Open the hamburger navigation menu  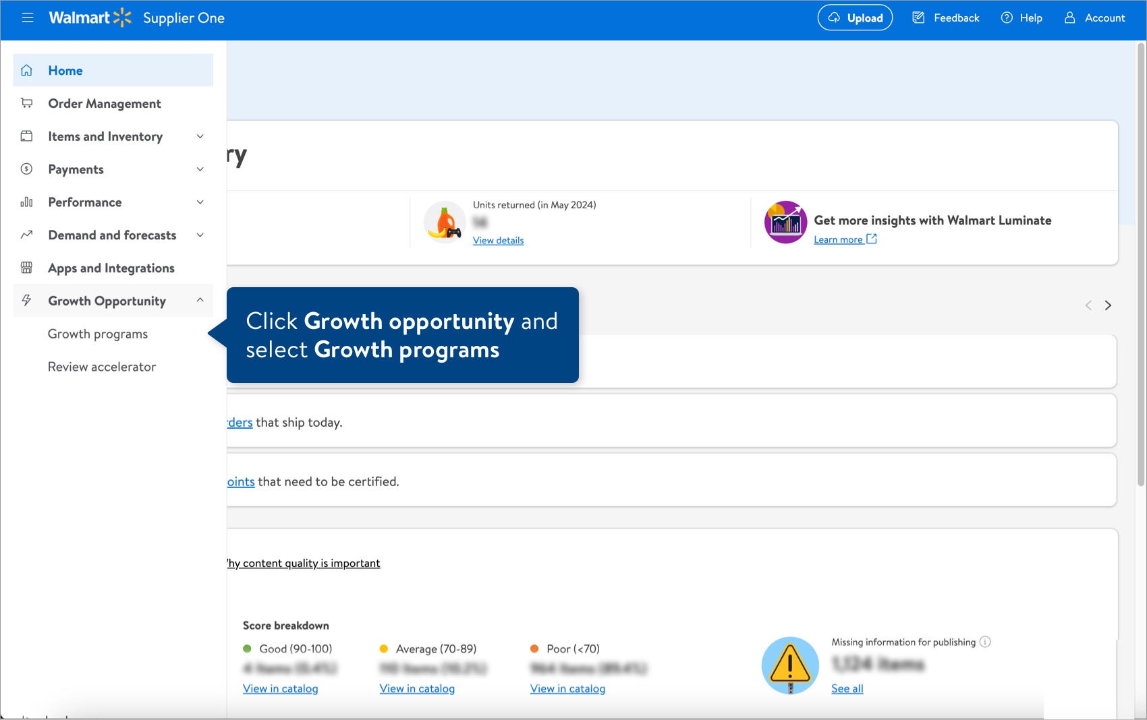point(28,18)
